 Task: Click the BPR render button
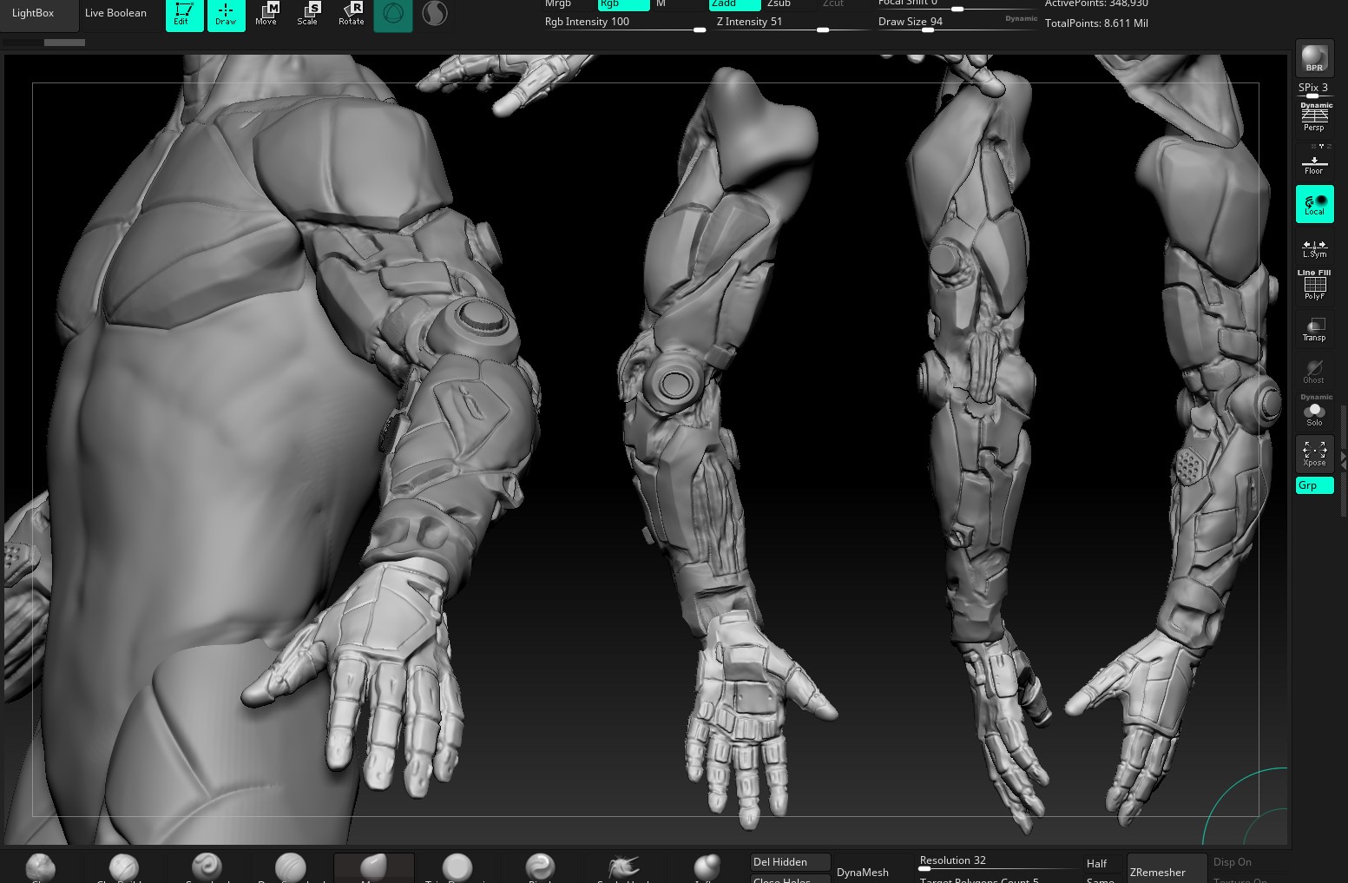click(1314, 58)
